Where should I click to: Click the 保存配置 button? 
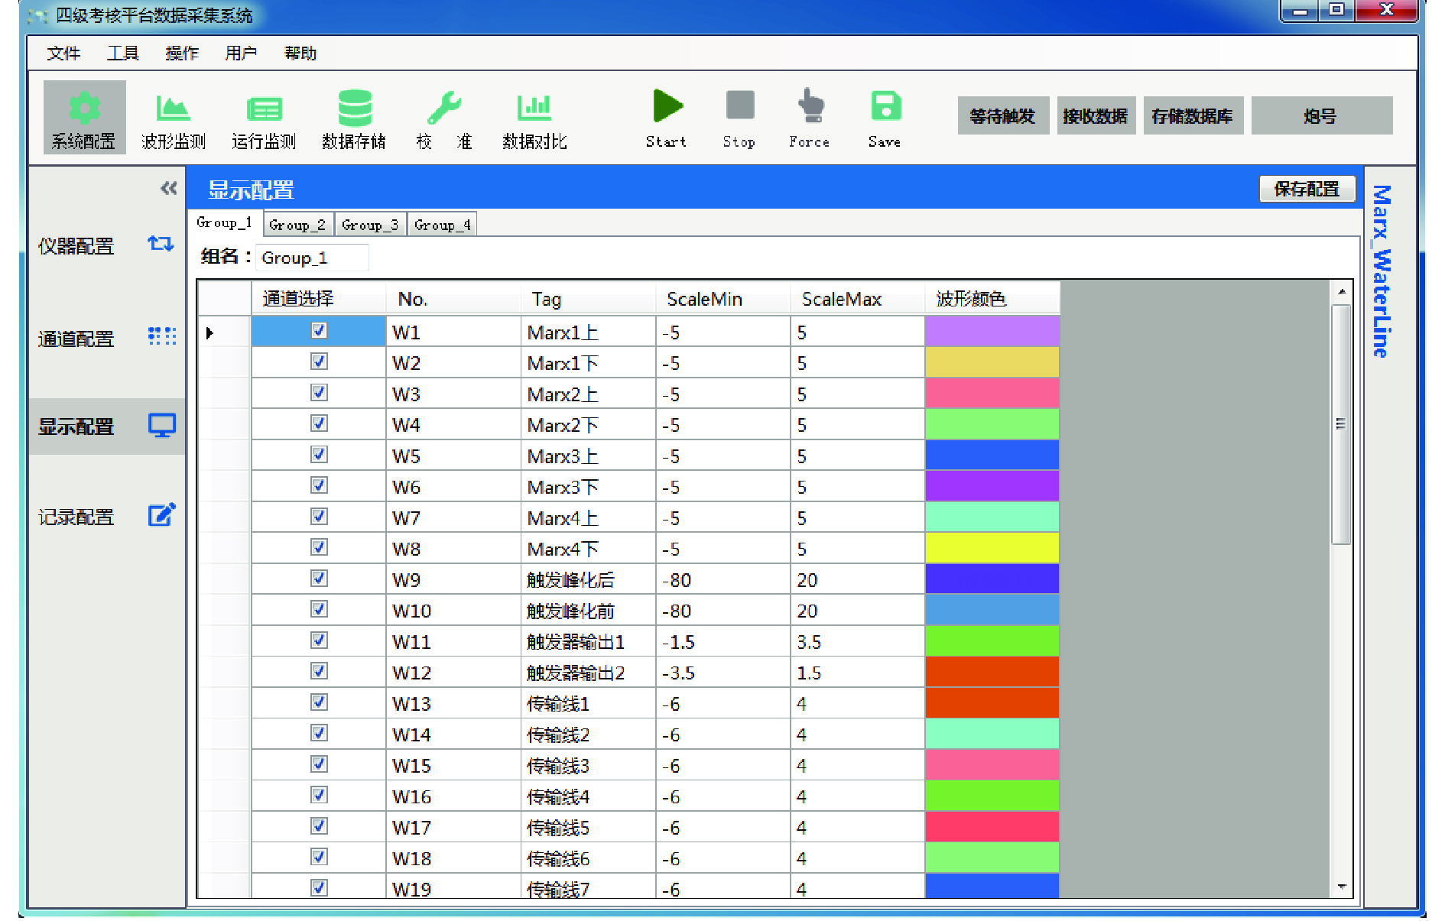click(x=1307, y=189)
